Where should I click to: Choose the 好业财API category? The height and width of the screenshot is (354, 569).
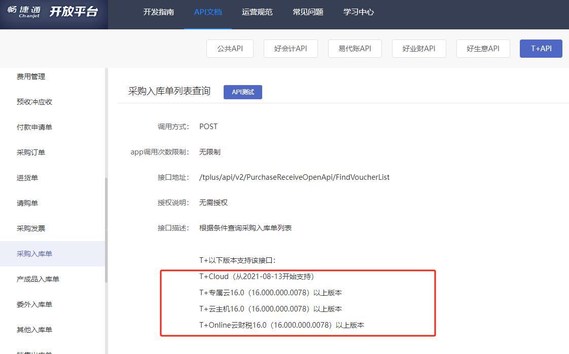[x=419, y=49]
